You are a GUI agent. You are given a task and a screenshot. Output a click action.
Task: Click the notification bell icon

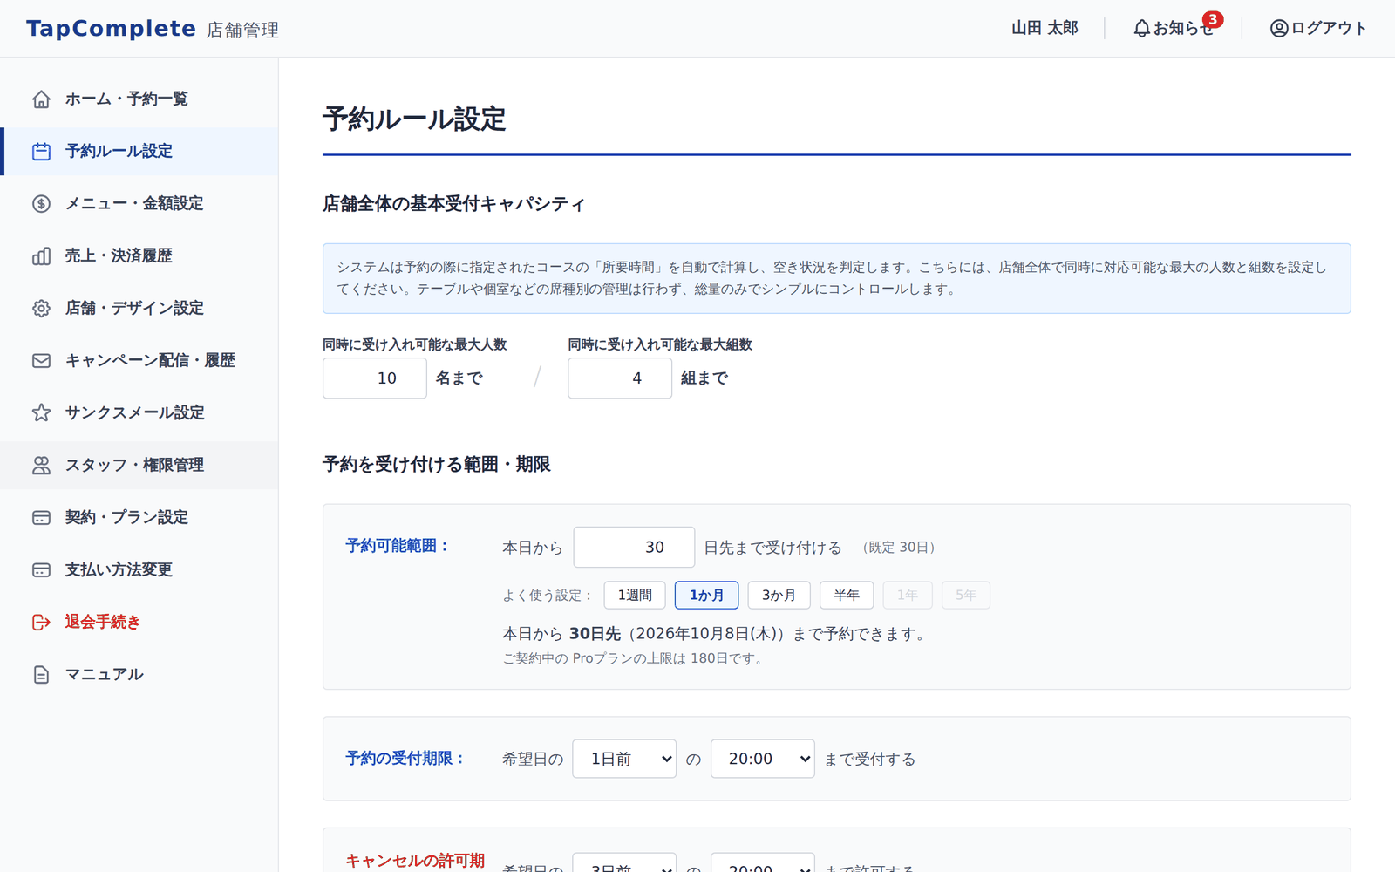coord(1141,29)
